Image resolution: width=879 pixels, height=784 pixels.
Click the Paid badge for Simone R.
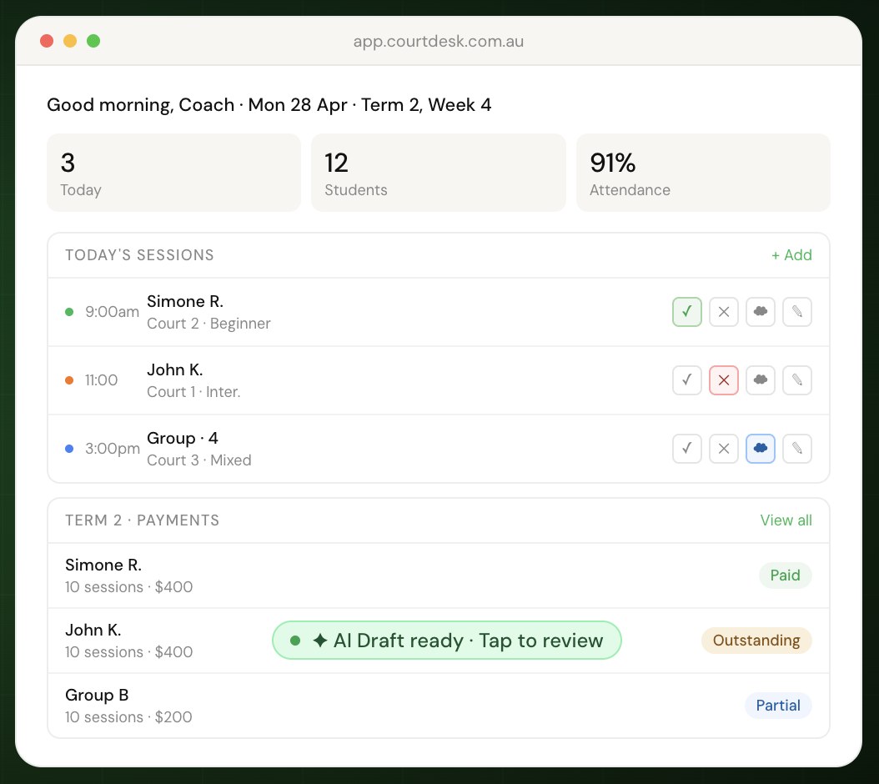point(785,575)
